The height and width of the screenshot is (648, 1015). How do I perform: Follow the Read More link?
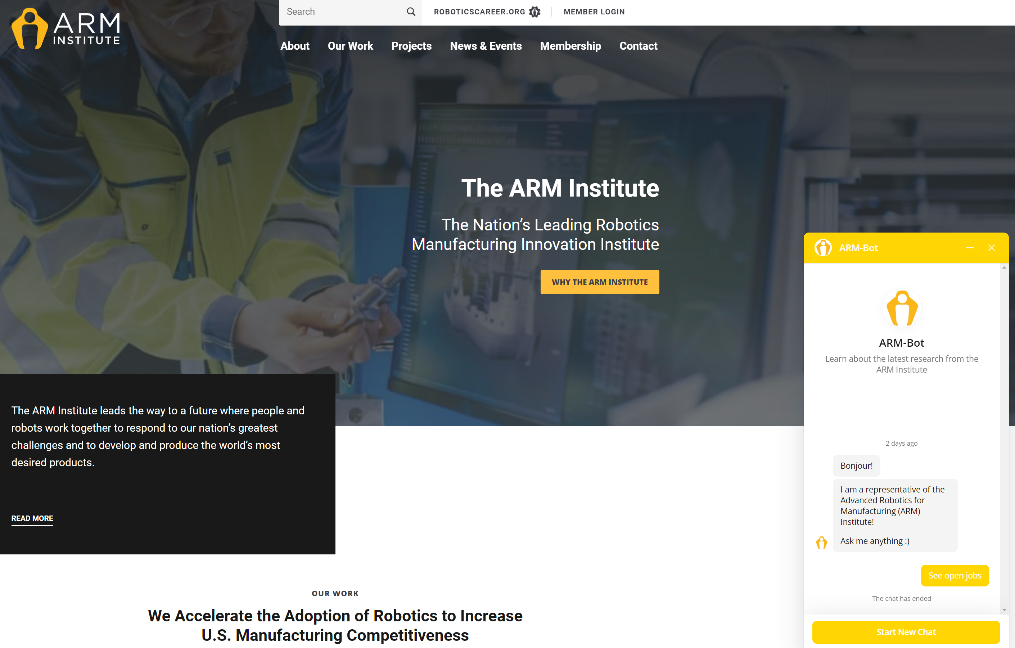pyautogui.click(x=32, y=518)
